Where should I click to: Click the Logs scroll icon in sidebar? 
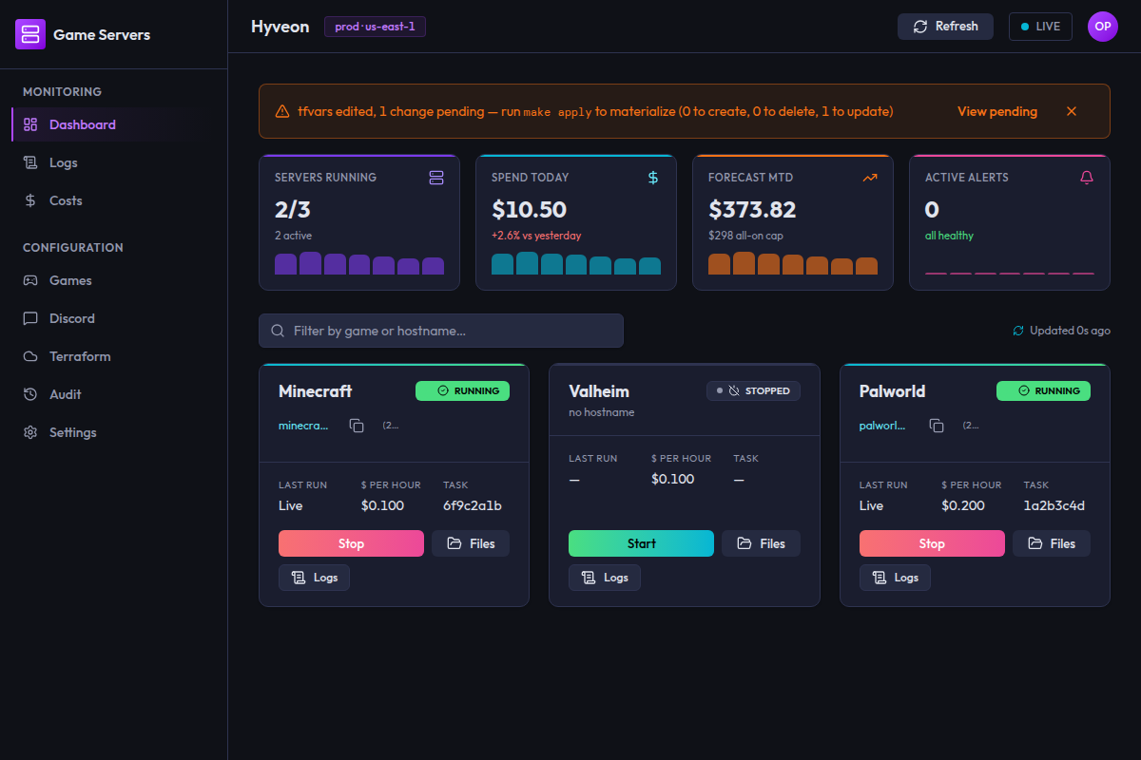(x=30, y=162)
